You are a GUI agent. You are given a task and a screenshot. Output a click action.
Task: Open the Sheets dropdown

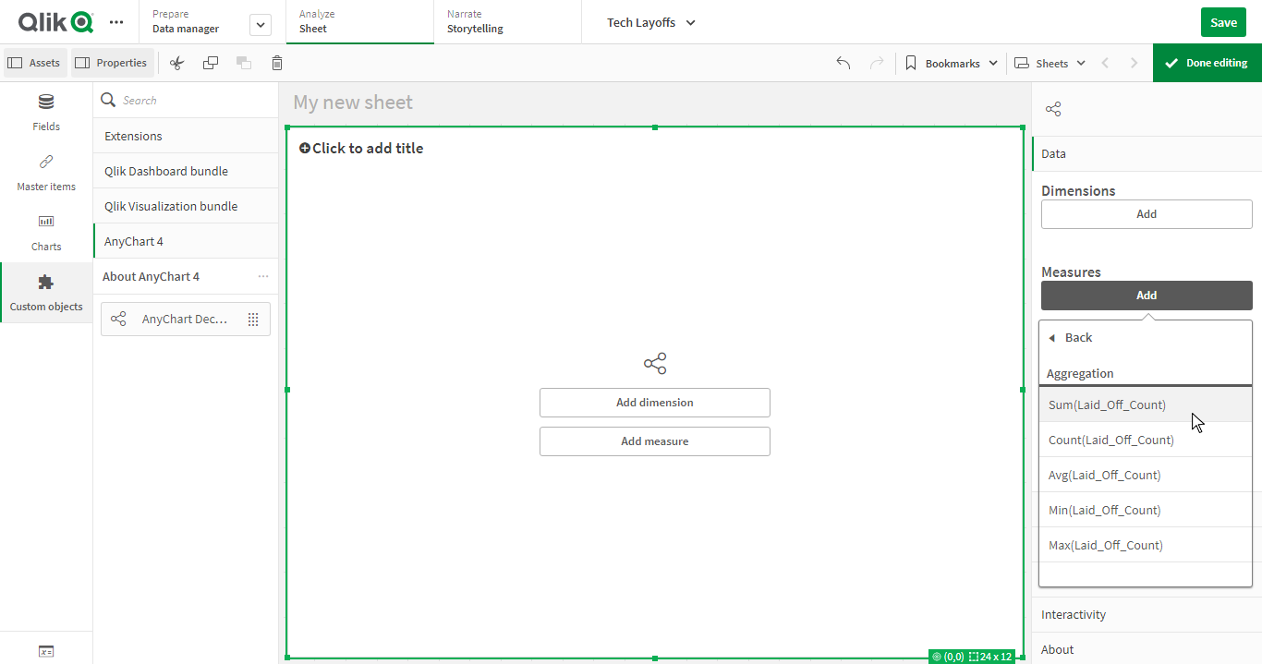[1049, 62]
